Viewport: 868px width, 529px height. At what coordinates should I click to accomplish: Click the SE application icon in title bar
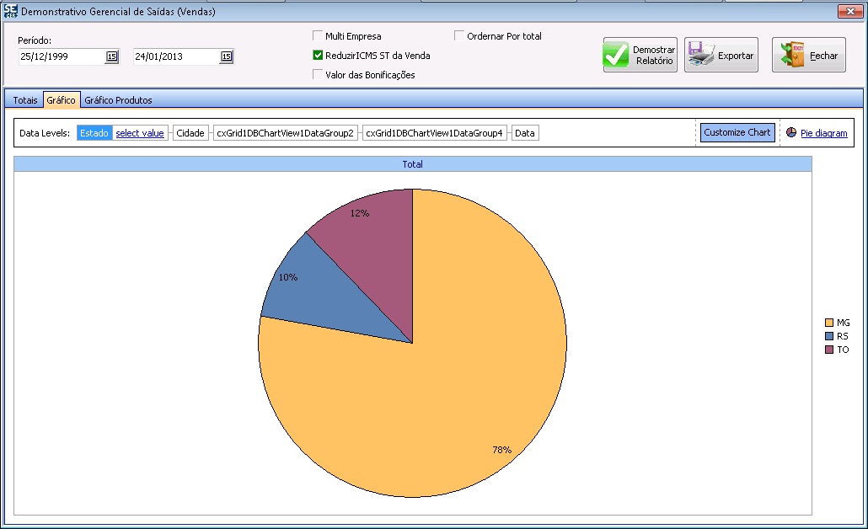tap(10, 11)
